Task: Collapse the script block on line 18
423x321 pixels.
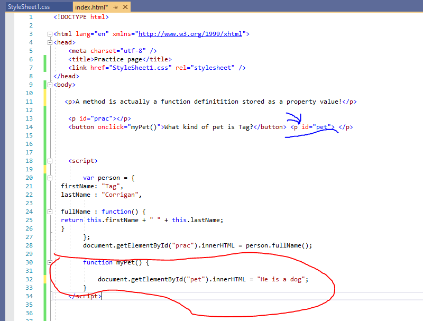Action: click(50, 161)
